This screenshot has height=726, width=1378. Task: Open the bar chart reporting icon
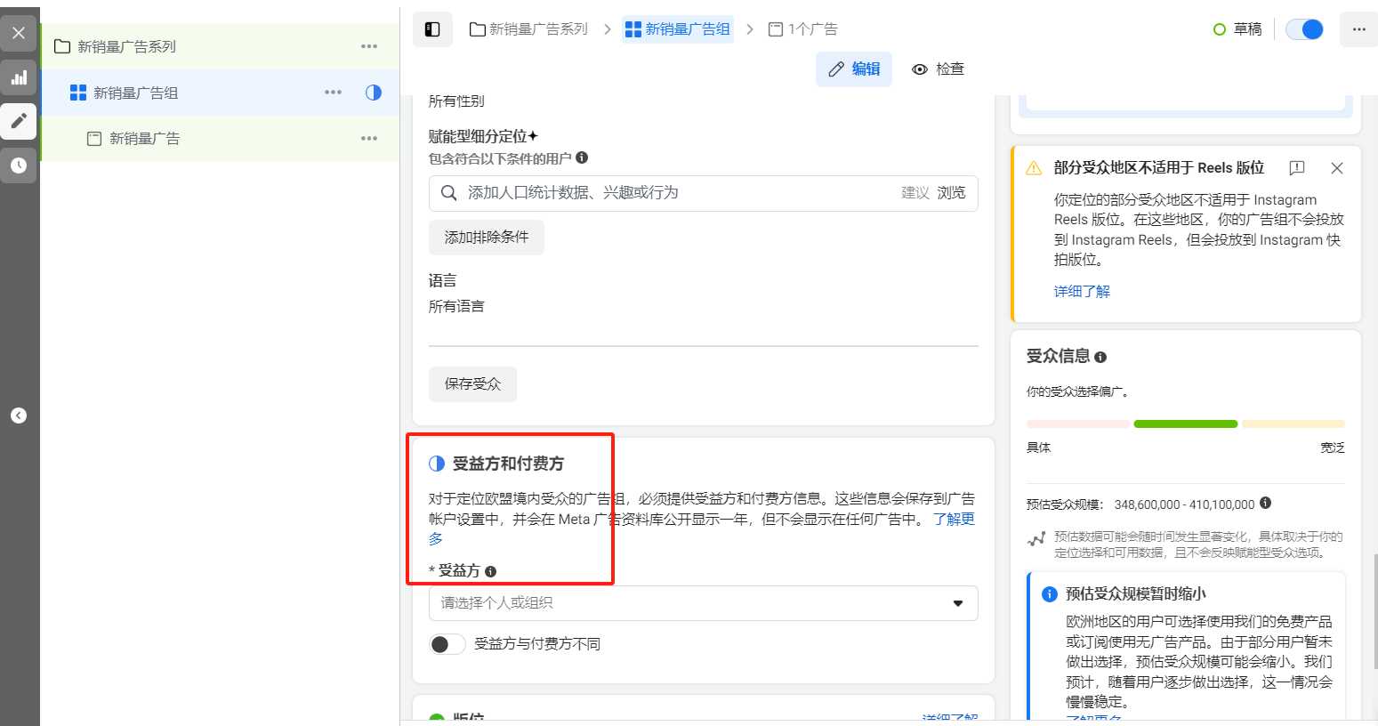(19, 77)
